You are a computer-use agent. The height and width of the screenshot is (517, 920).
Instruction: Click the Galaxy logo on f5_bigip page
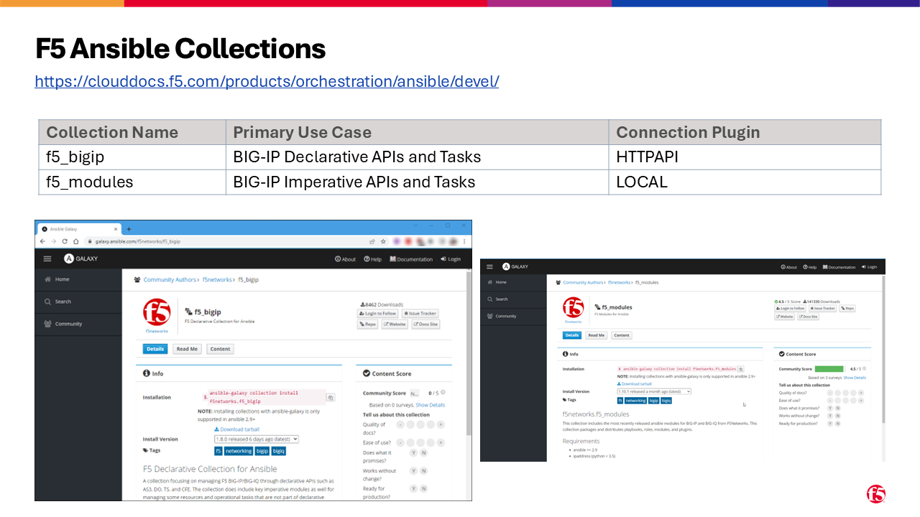[80, 258]
